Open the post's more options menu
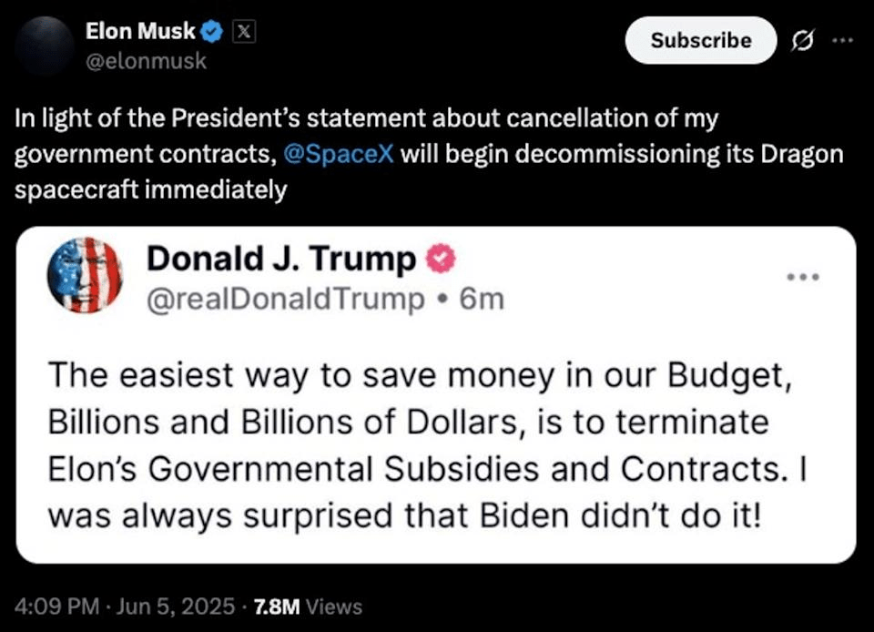Screen dimensions: 874x632 [x=844, y=41]
